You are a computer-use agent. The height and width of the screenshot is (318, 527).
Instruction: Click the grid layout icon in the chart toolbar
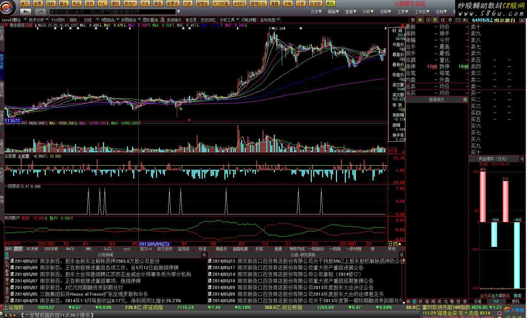pos(428,20)
